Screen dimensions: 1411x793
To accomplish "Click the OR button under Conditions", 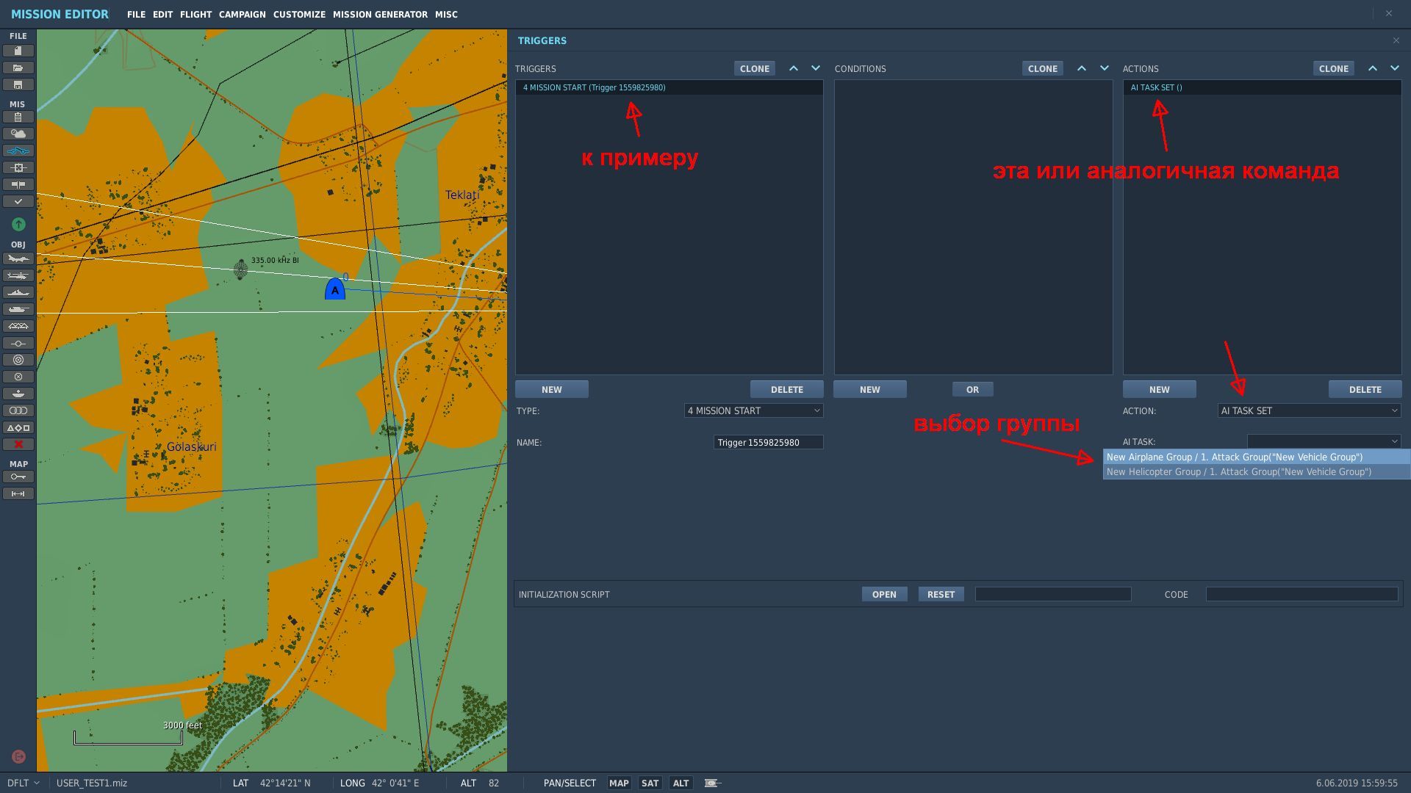I will click(x=972, y=389).
